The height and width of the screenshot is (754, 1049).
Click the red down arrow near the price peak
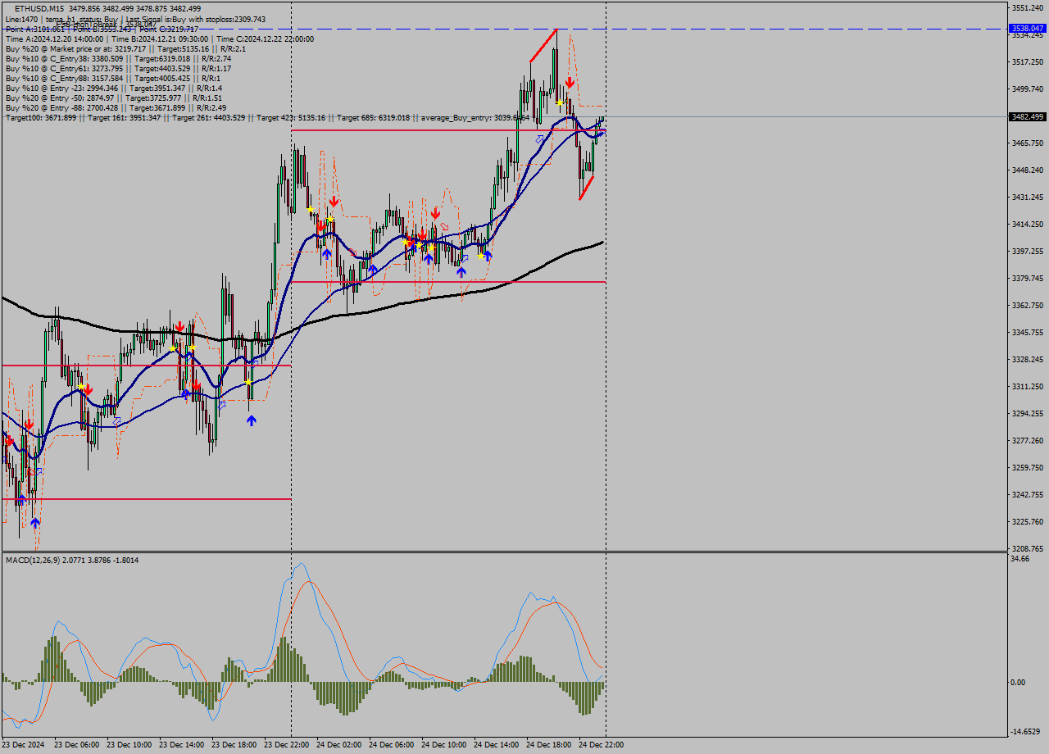click(x=569, y=83)
